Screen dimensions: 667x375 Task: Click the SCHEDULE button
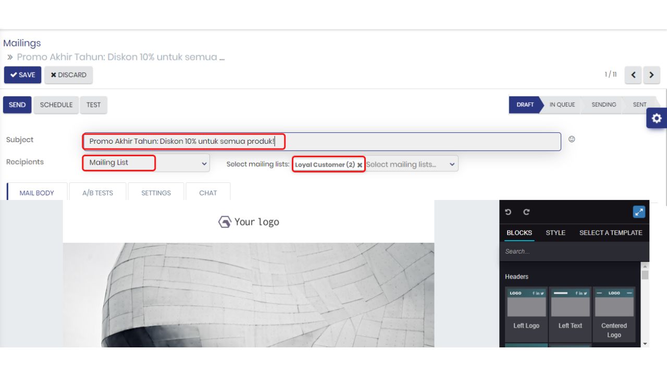click(56, 105)
